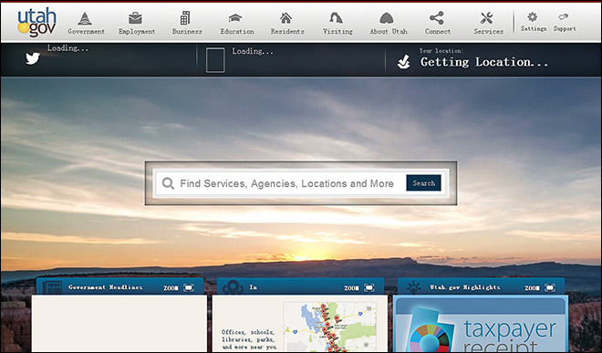
Task: Select the Business building icon
Action: 185,18
